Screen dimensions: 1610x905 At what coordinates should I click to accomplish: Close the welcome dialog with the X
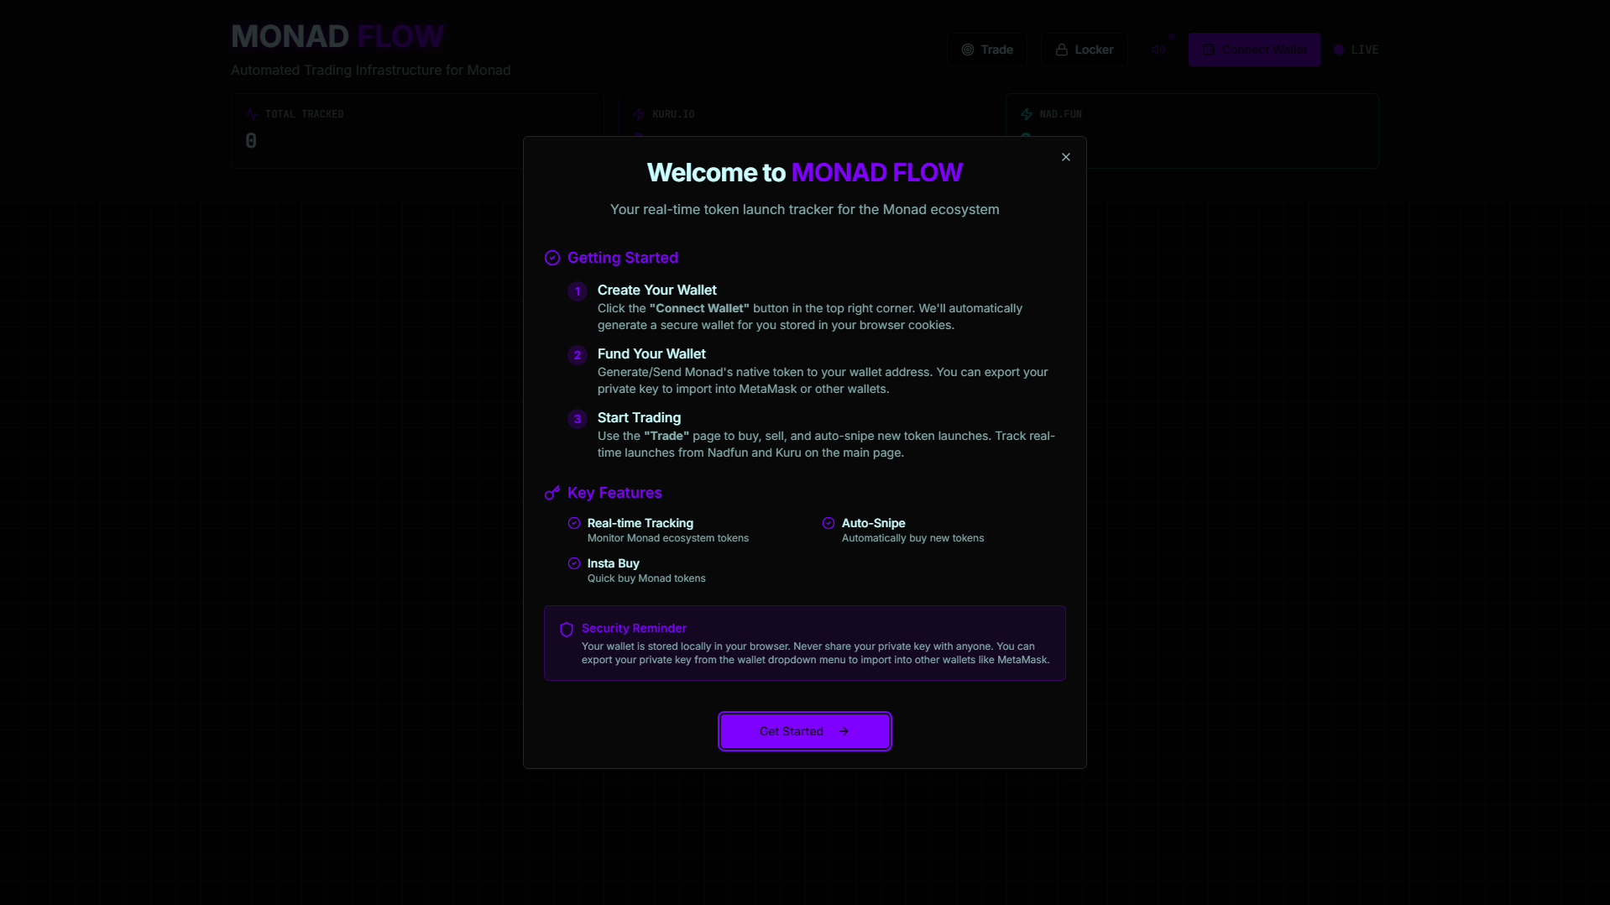coord(1065,157)
